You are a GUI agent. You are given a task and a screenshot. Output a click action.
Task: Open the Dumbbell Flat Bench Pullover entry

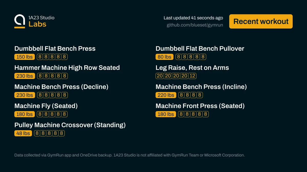(x=200, y=49)
